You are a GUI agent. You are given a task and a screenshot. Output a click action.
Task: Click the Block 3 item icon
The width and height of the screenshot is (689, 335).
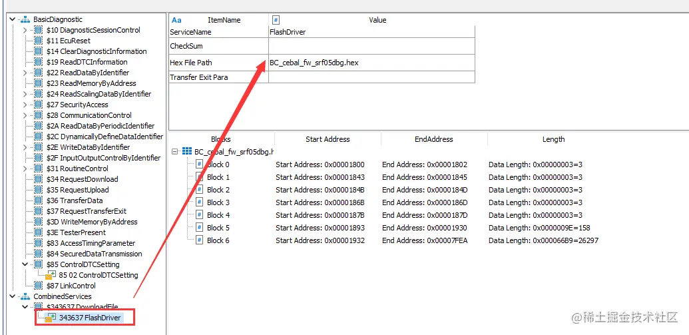tap(199, 202)
